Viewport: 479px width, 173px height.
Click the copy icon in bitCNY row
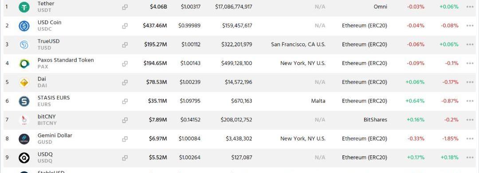click(125, 120)
